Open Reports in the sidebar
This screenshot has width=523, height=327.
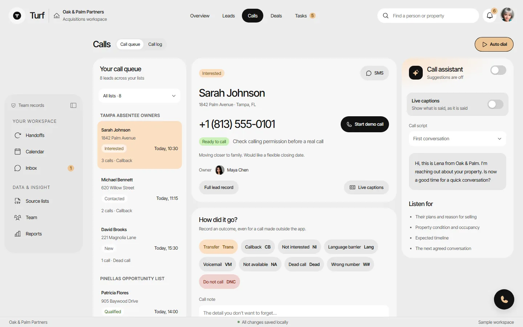[x=44, y=234]
